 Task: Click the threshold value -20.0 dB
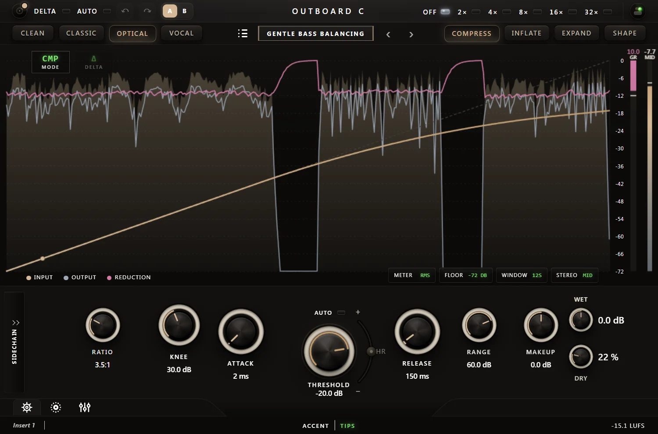[329, 394]
